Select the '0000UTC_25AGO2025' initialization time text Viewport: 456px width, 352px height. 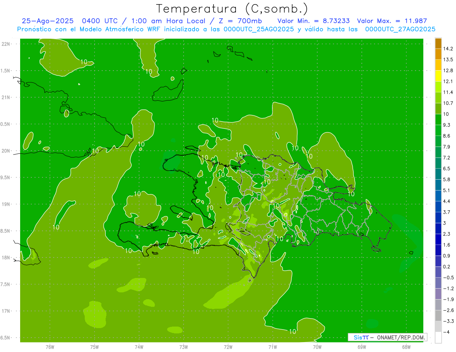pyautogui.click(x=258, y=29)
